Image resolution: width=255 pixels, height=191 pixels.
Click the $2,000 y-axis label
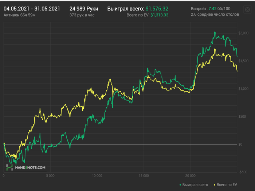[243, 33]
